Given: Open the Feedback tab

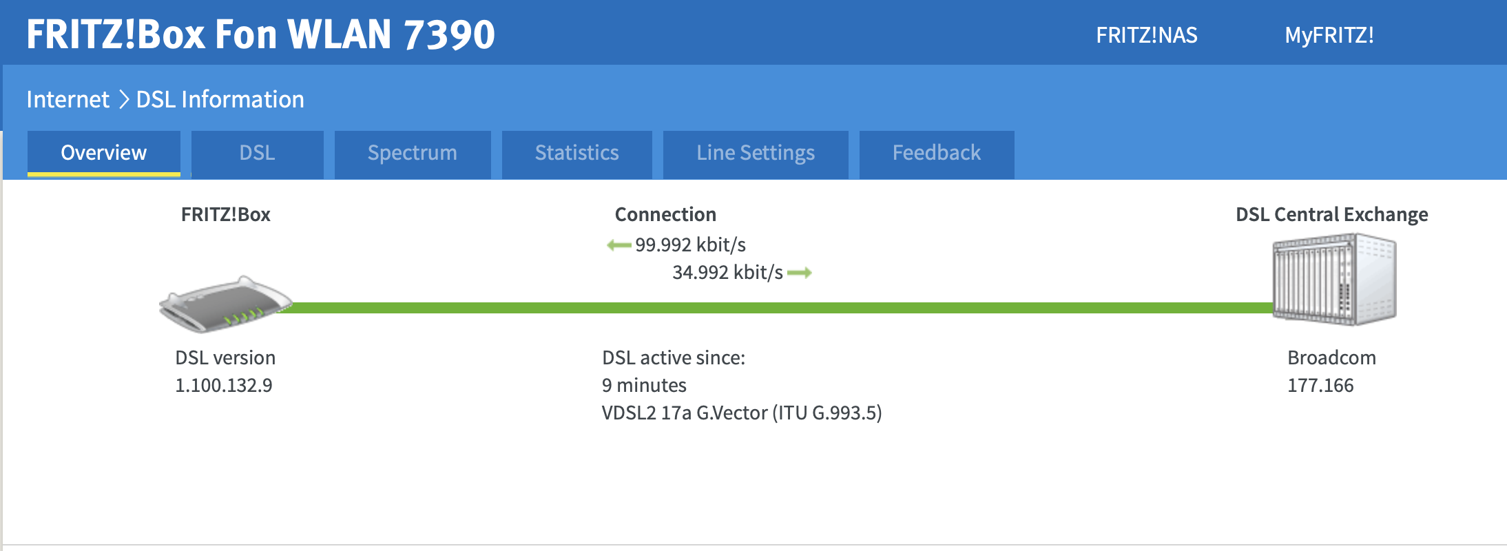Looking at the screenshot, I should [936, 153].
